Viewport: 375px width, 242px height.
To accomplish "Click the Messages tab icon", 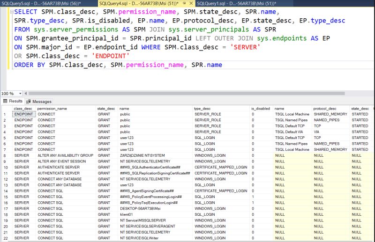I will 29,102.
